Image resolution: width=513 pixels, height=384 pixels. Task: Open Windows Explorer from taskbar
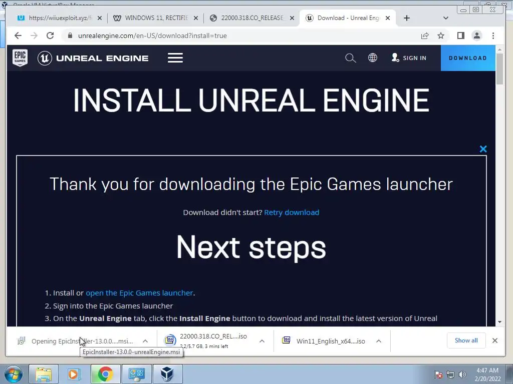coord(44,374)
